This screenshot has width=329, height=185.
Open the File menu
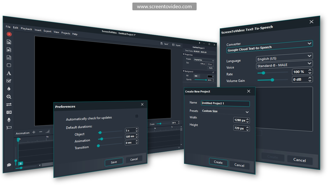8,27
